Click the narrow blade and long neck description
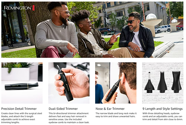The height and width of the screenshot is (125, 186). point(116,115)
